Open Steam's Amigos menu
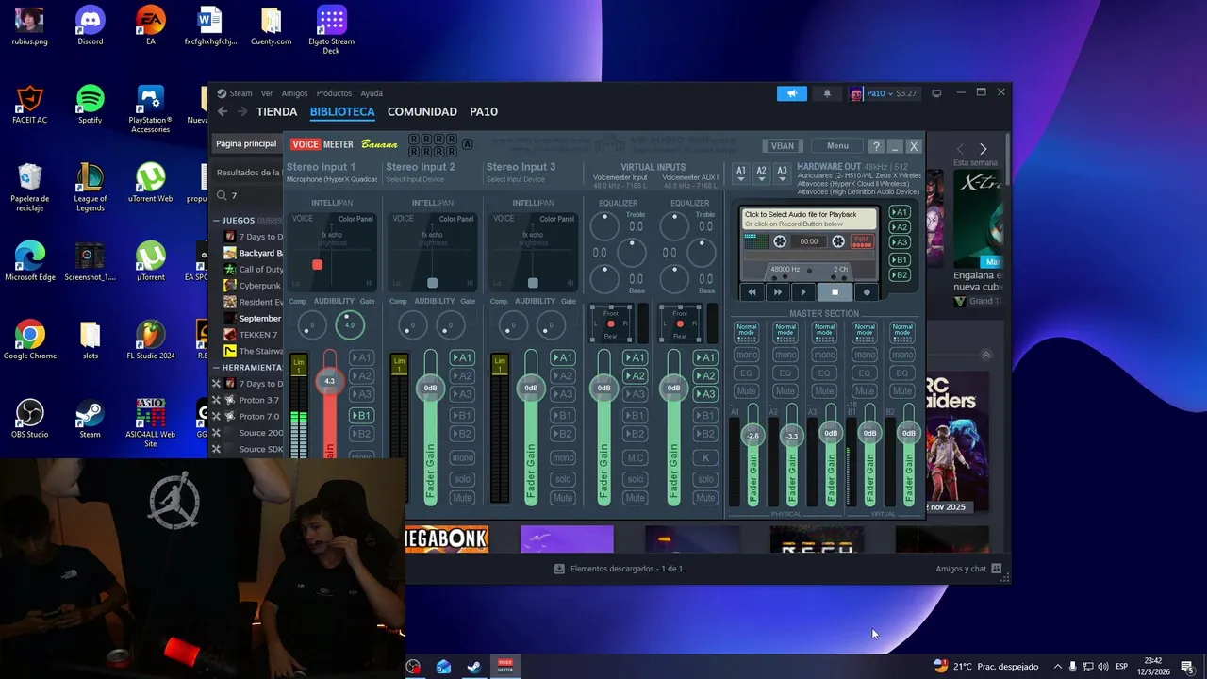Image resolution: width=1207 pixels, height=679 pixels. (x=294, y=93)
